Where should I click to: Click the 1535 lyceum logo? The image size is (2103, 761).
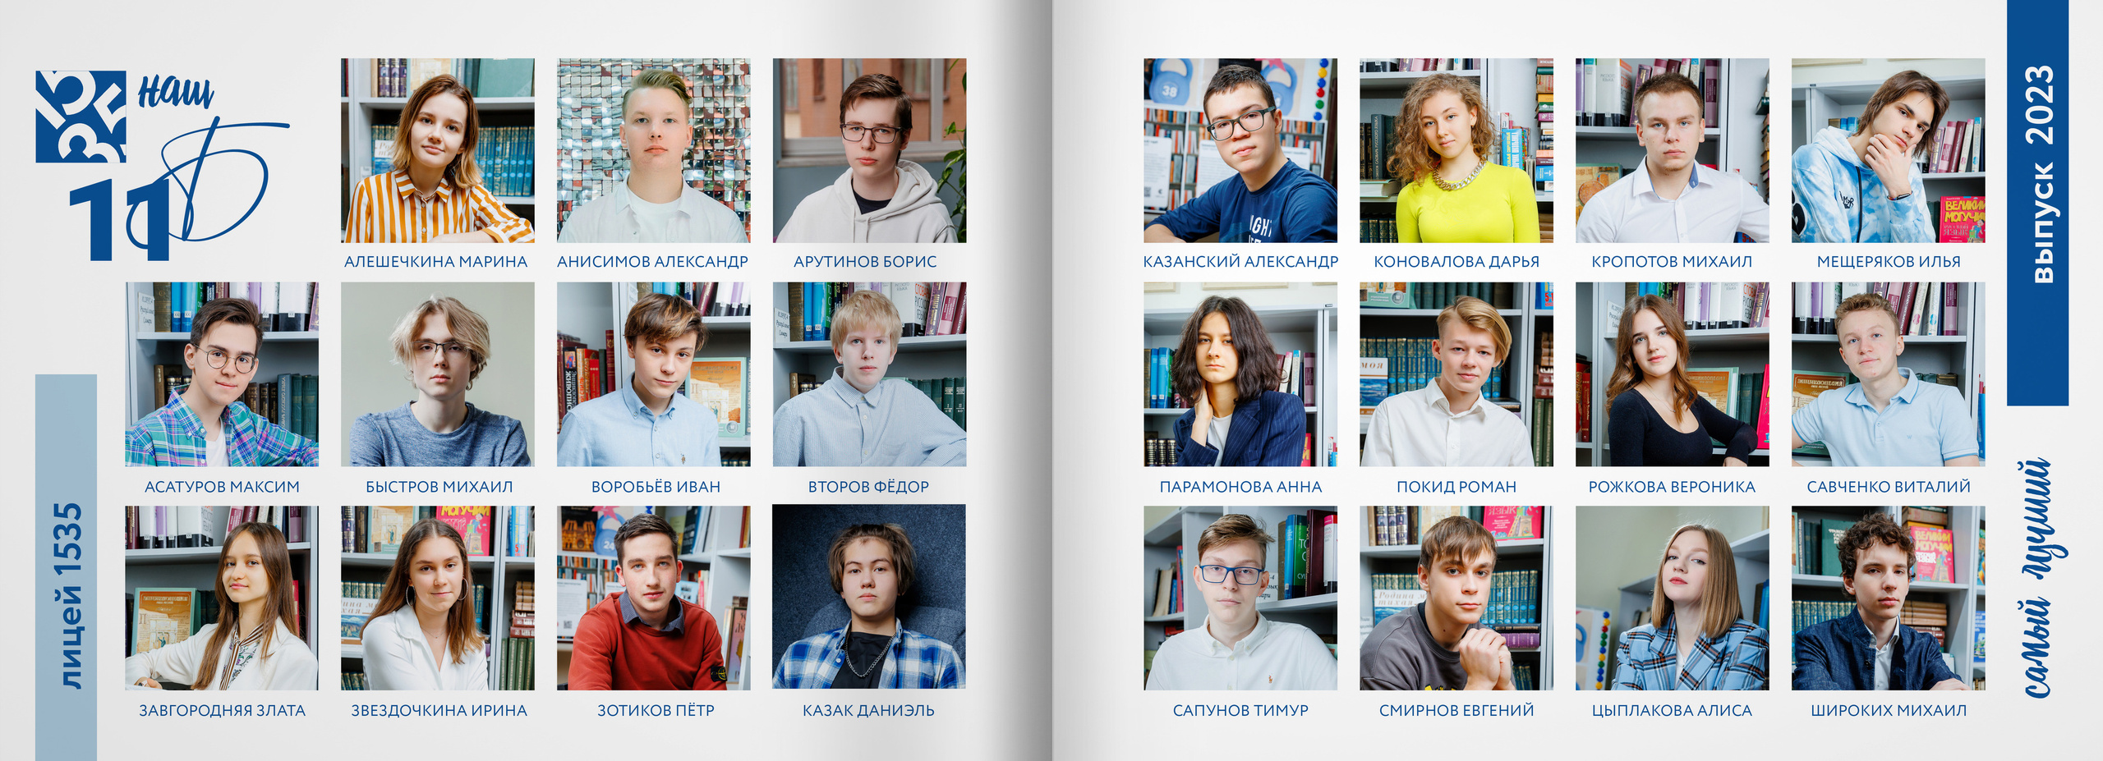[81, 117]
